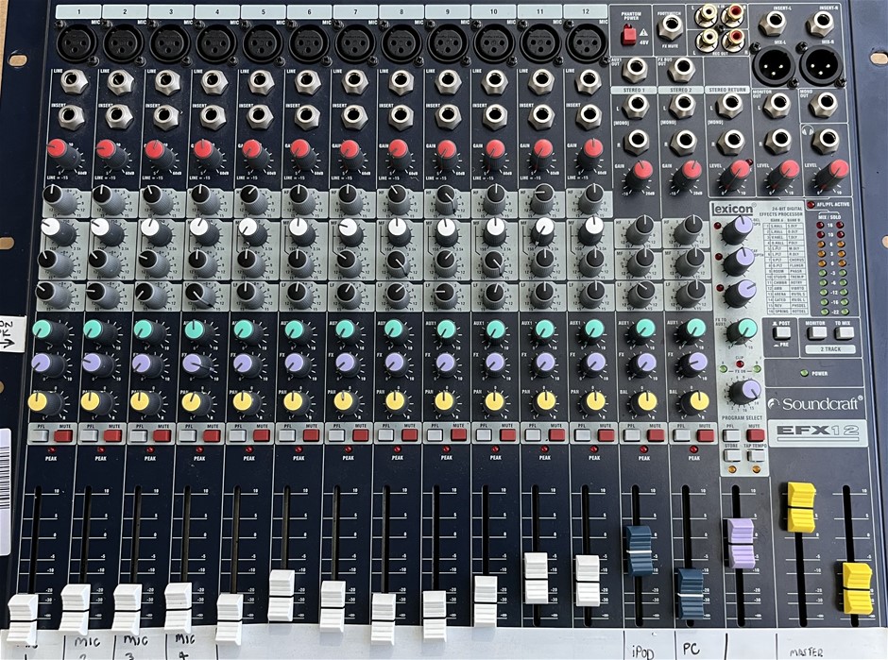Click channel 12's yellow pan knob
The image size is (888, 660).
593,401
